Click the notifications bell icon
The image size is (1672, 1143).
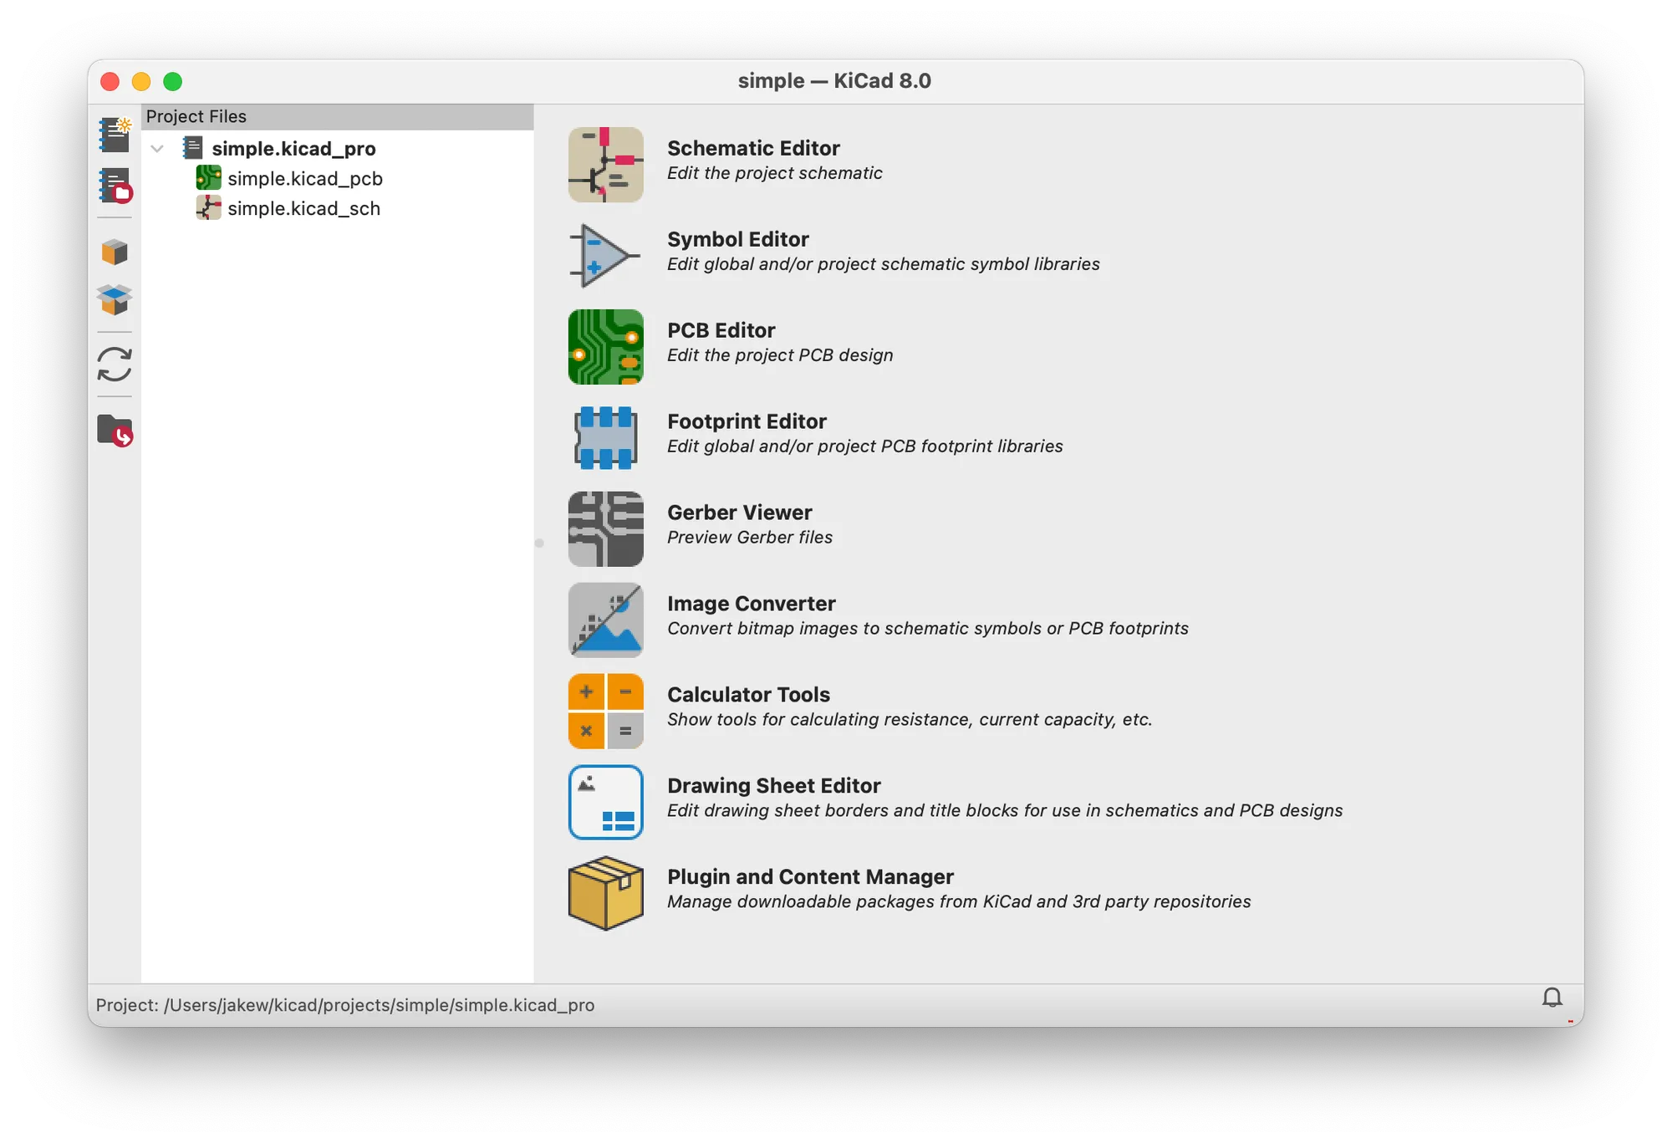pos(1552,998)
